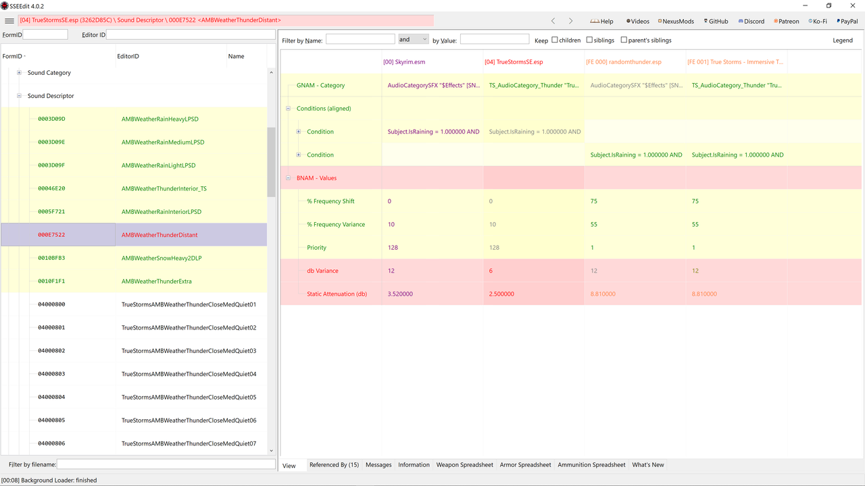Expand the first Condition row
Viewport: 865px width, 486px height.
pyautogui.click(x=299, y=132)
